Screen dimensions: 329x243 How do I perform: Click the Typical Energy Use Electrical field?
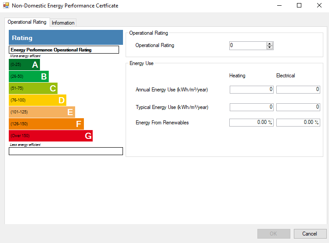(x=298, y=107)
